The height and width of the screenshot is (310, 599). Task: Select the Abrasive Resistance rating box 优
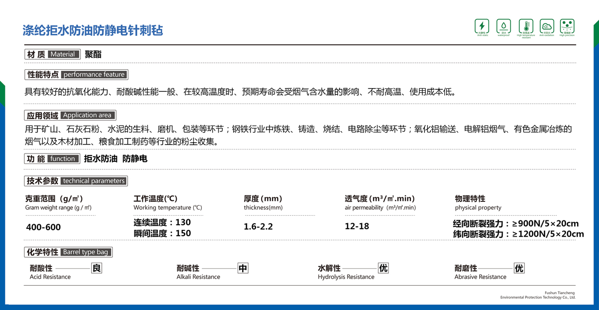[519, 268]
